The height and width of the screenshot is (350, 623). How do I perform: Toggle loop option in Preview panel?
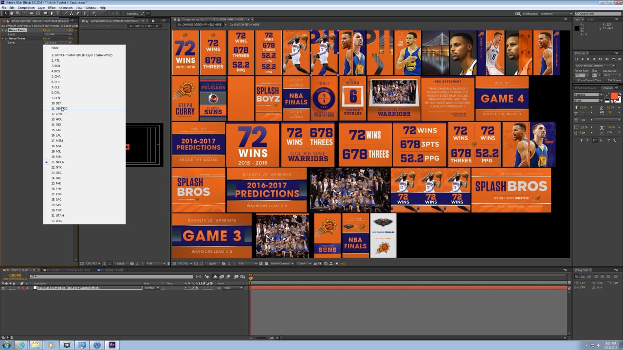[614, 59]
